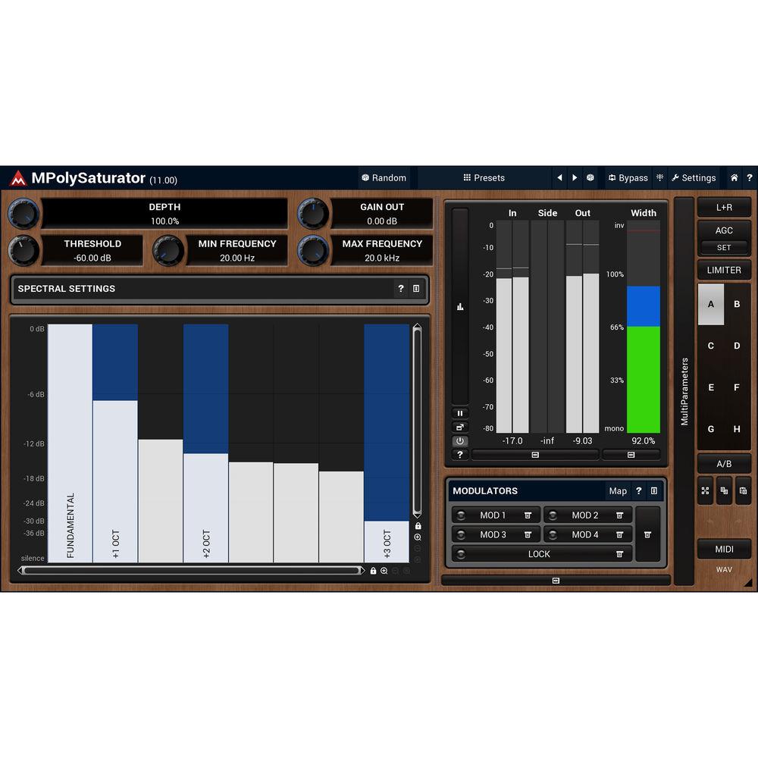Click zoom-in icon beside the vertical scrollbar
The image size is (758, 758).
pos(418,537)
